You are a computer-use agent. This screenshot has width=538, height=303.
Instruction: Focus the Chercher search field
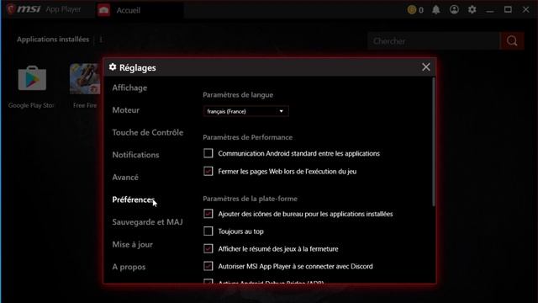pos(434,41)
